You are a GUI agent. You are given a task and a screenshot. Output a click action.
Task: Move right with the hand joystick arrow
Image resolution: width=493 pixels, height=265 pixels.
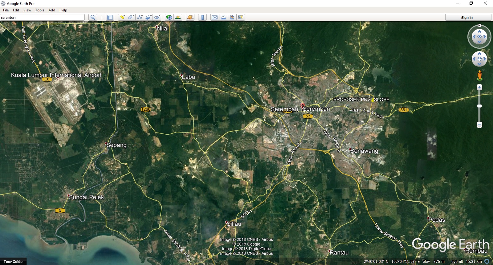click(x=485, y=59)
